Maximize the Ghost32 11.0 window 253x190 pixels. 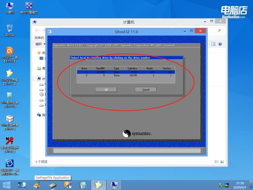192,31
